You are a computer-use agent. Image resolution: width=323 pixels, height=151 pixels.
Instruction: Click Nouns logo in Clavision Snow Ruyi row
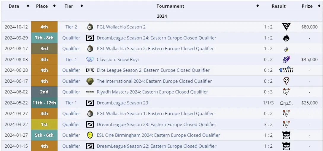(x=286, y=60)
